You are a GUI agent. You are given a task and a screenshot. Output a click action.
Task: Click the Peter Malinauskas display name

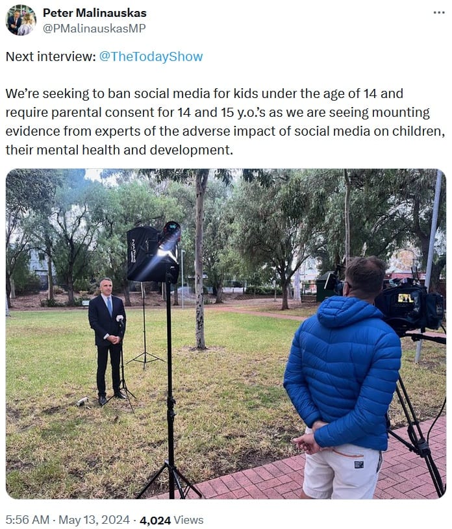pyautogui.click(x=95, y=13)
